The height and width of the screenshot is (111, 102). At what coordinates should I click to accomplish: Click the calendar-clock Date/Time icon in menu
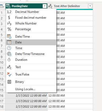9,37
